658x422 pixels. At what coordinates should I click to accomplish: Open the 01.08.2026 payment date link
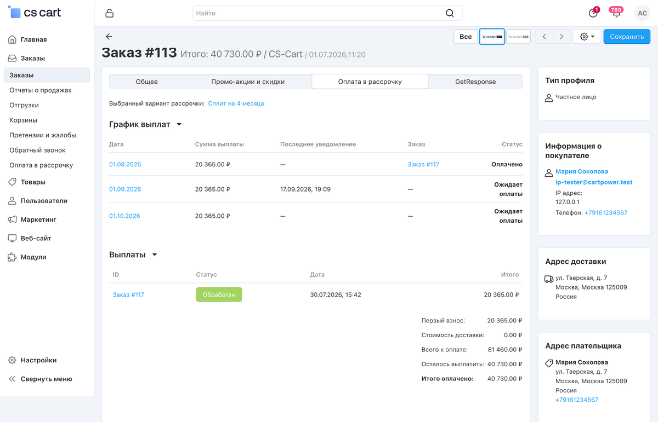coord(125,164)
